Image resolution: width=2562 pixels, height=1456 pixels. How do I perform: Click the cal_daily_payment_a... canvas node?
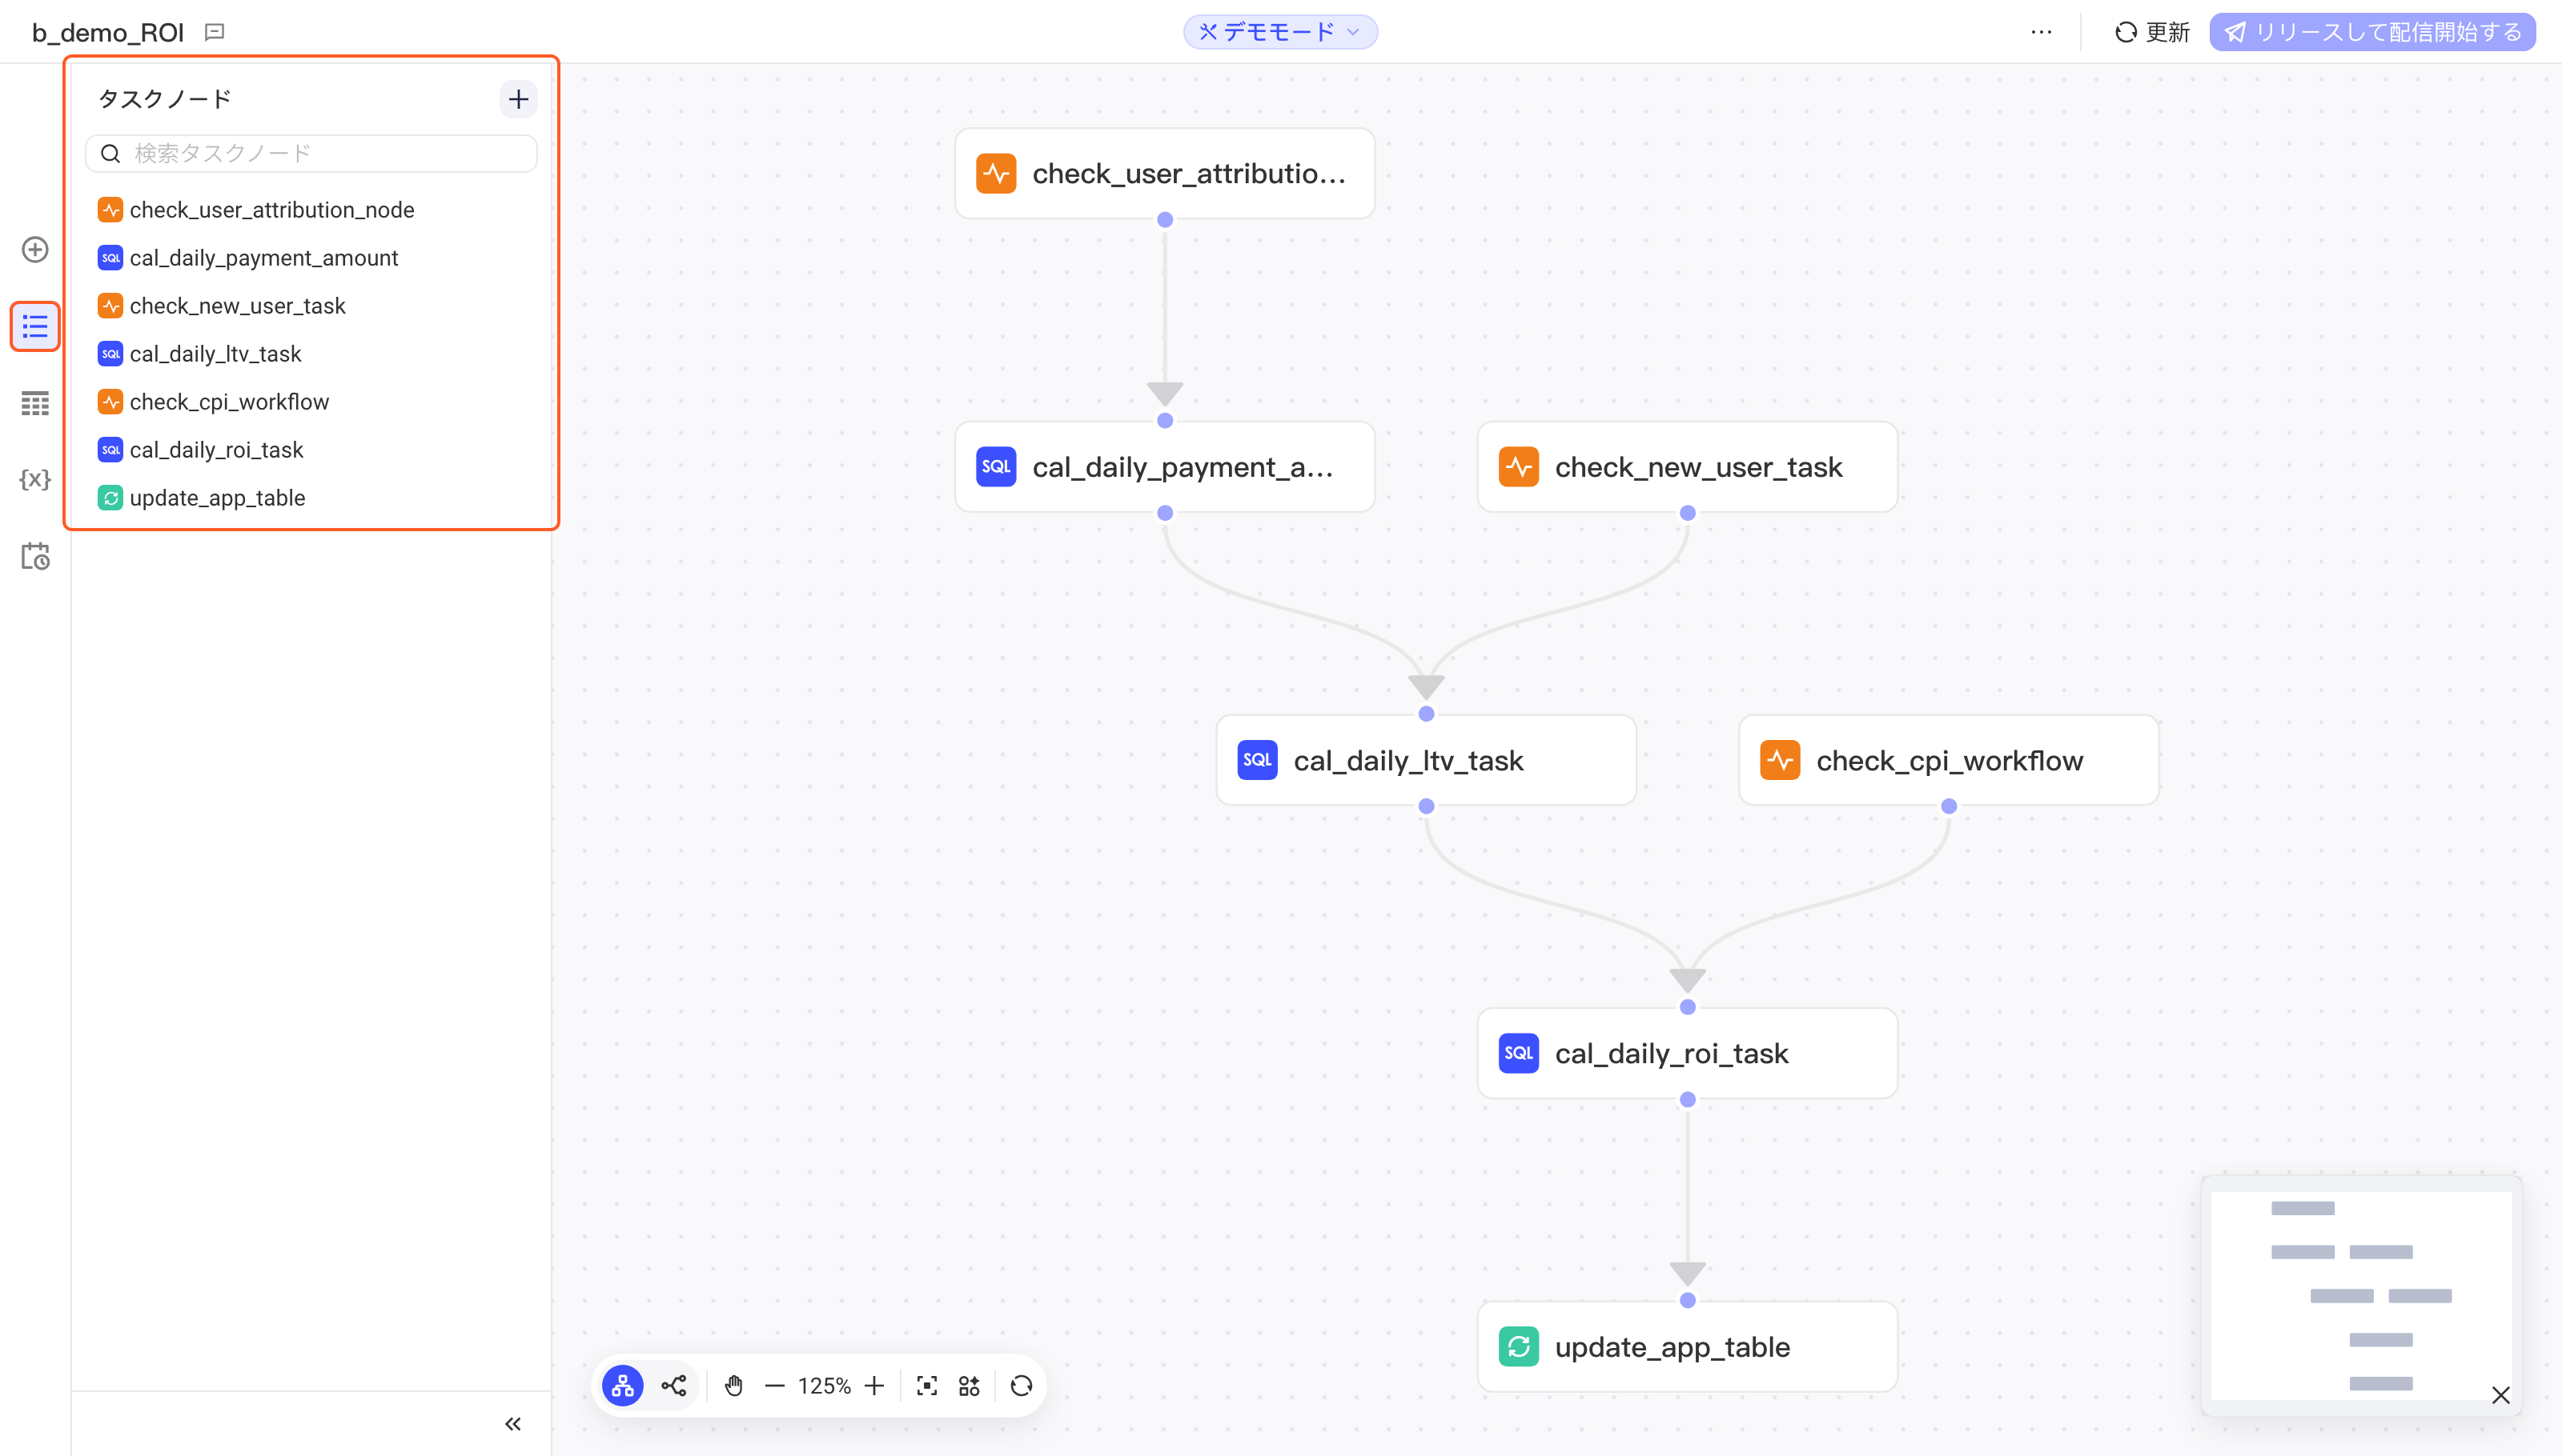1165,467
